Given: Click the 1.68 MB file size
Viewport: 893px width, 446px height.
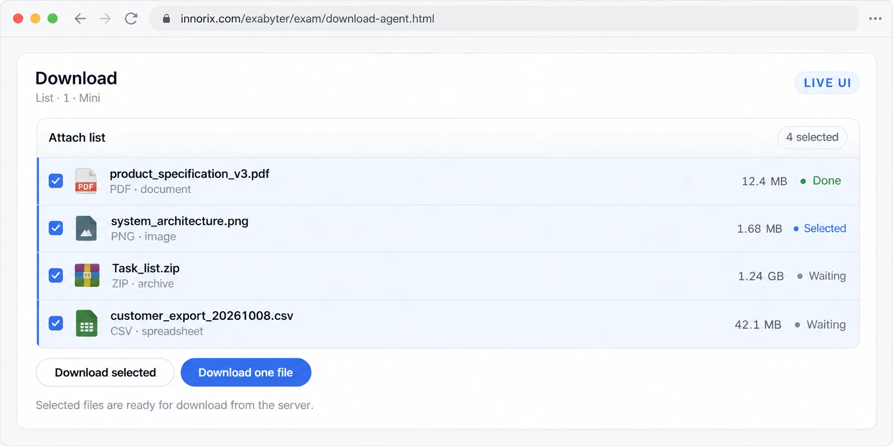Looking at the screenshot, I should tap(760, 229).
